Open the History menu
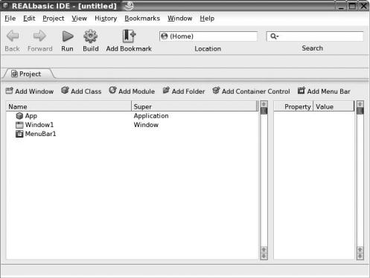The height and width of the screenshot is (278, 370). [x=106, y=19]
